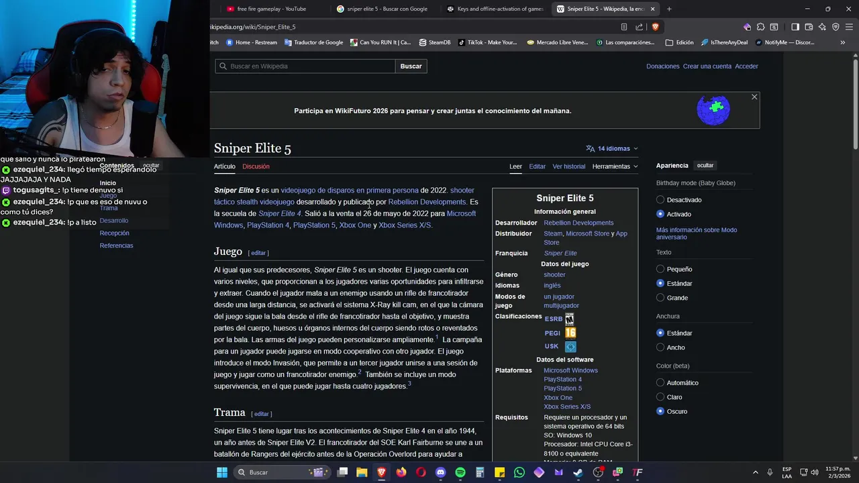This screenshot has height=483, width=859.
Task: Open the browser extensions puzzle icon
Action: click(760, 27)
